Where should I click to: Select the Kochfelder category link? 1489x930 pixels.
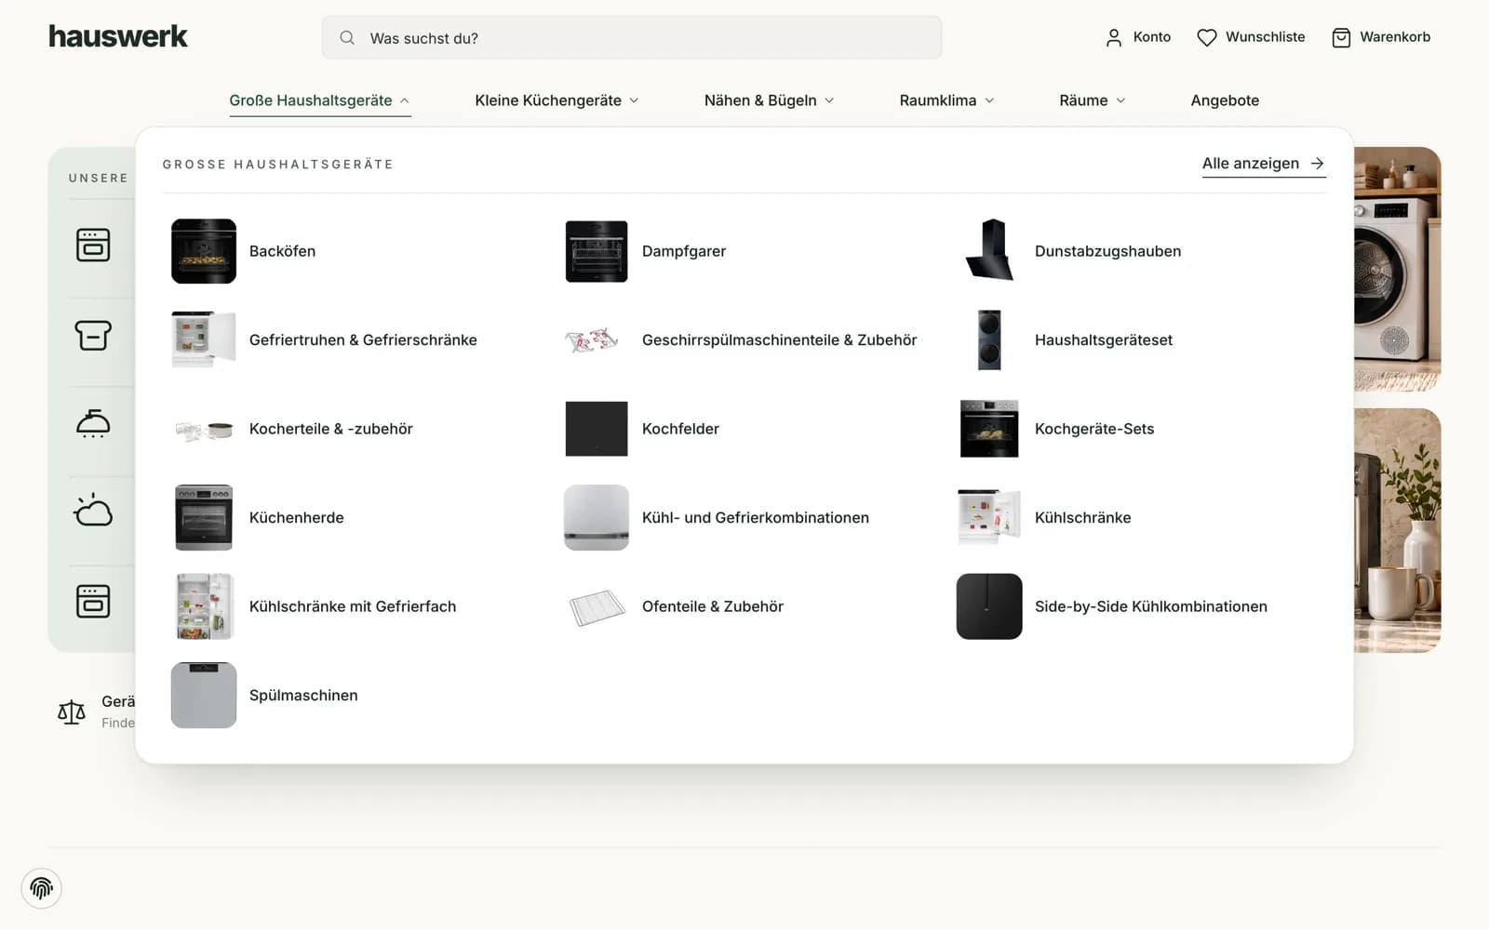680,429
